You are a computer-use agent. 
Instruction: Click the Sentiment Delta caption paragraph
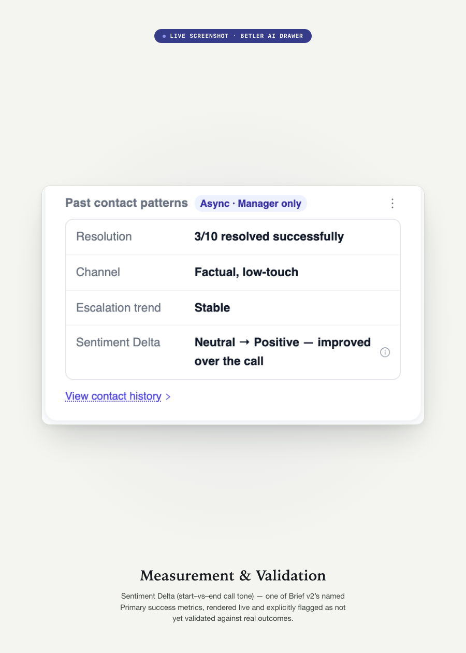233,607
